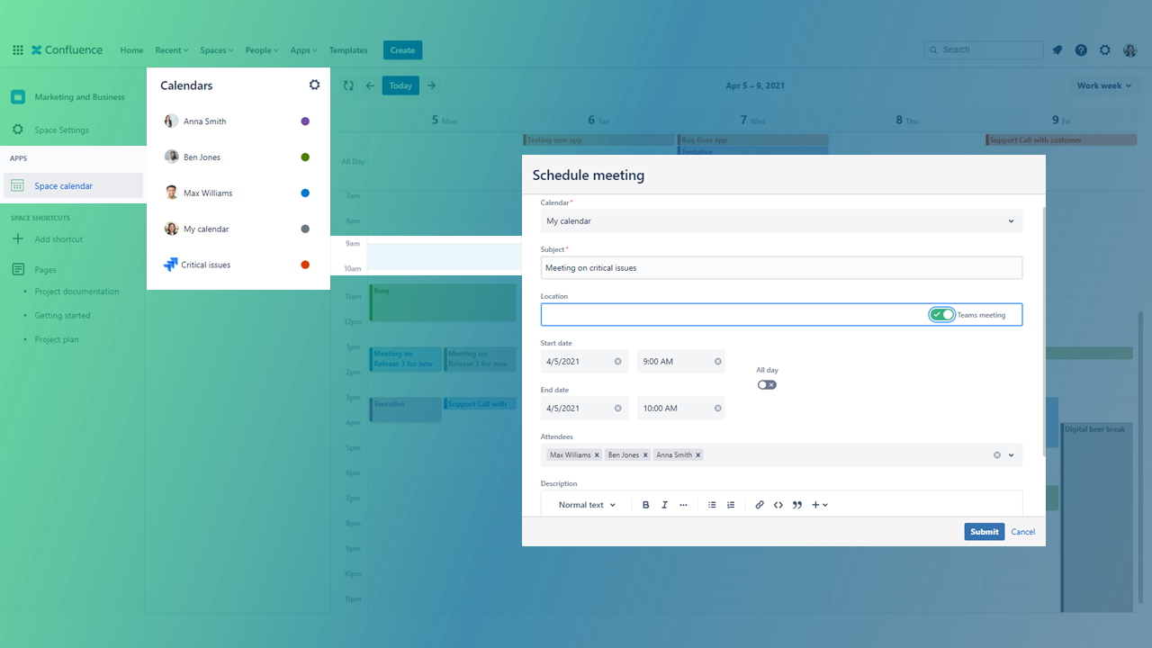The height and width of the screenshot is (648, 1152).
Task: Click the Subject input field
Action: tap(781, 268)
